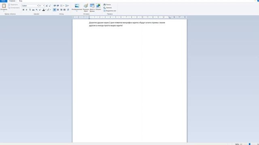Open Replace (Замена) dialog
259x145 pixels.
(108, 8)
